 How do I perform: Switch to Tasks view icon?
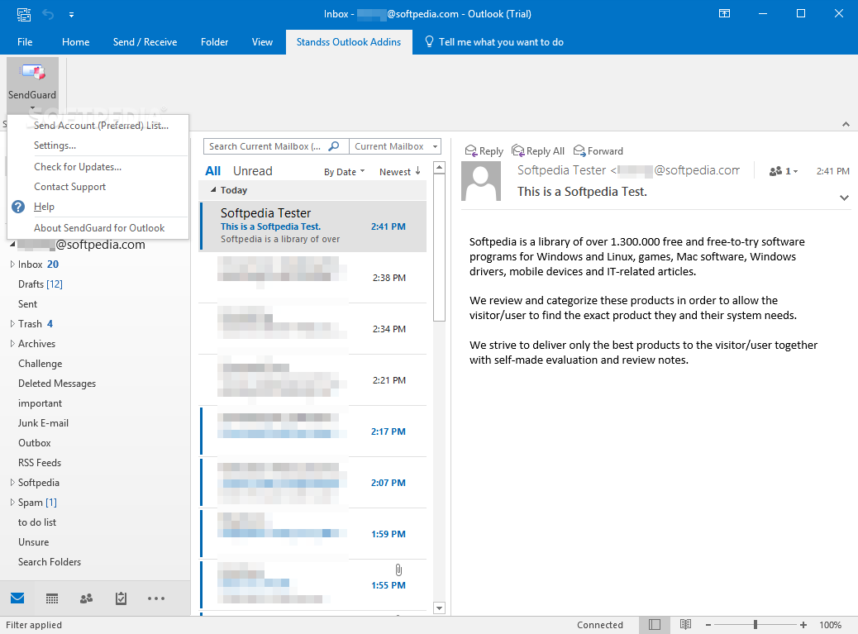point(121,598)
